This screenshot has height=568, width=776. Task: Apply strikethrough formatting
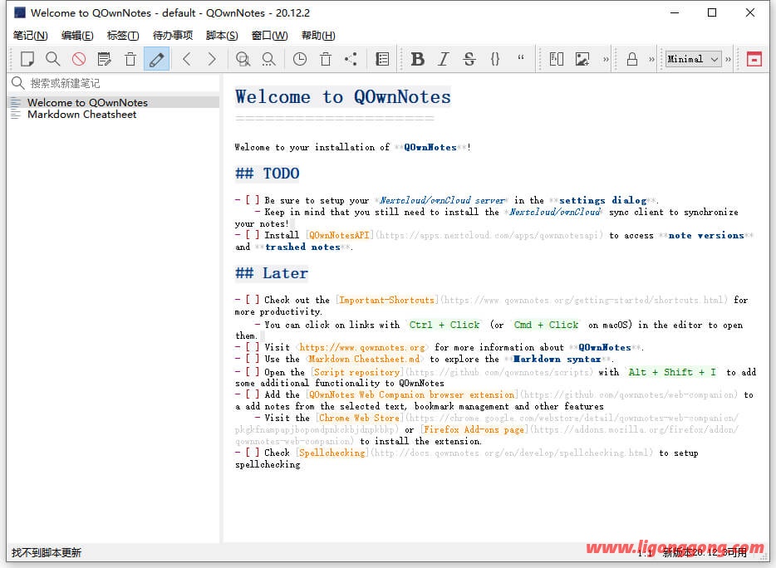tap(469, 59)
